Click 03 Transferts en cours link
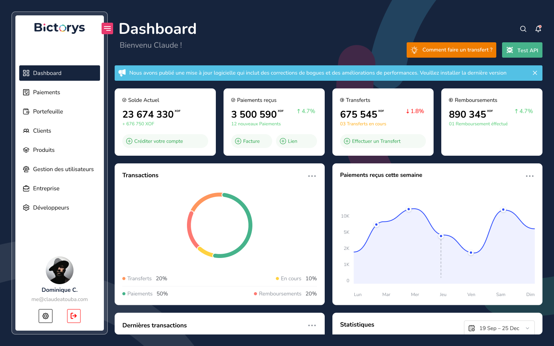 coord(363,124)
